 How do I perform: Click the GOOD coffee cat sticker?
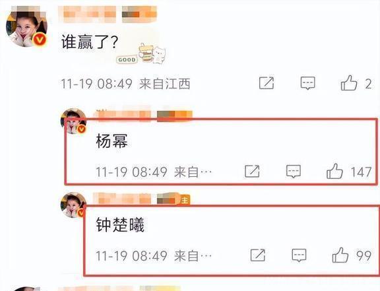pyautogui.click(x=141, y=54)
